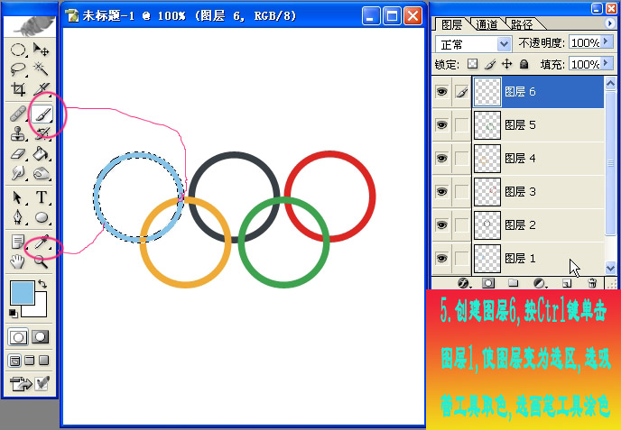The width and height of the screenshot is (621, 430).
Task: Open the blend mode dropdown showing 正常
Action: point(473,43)
